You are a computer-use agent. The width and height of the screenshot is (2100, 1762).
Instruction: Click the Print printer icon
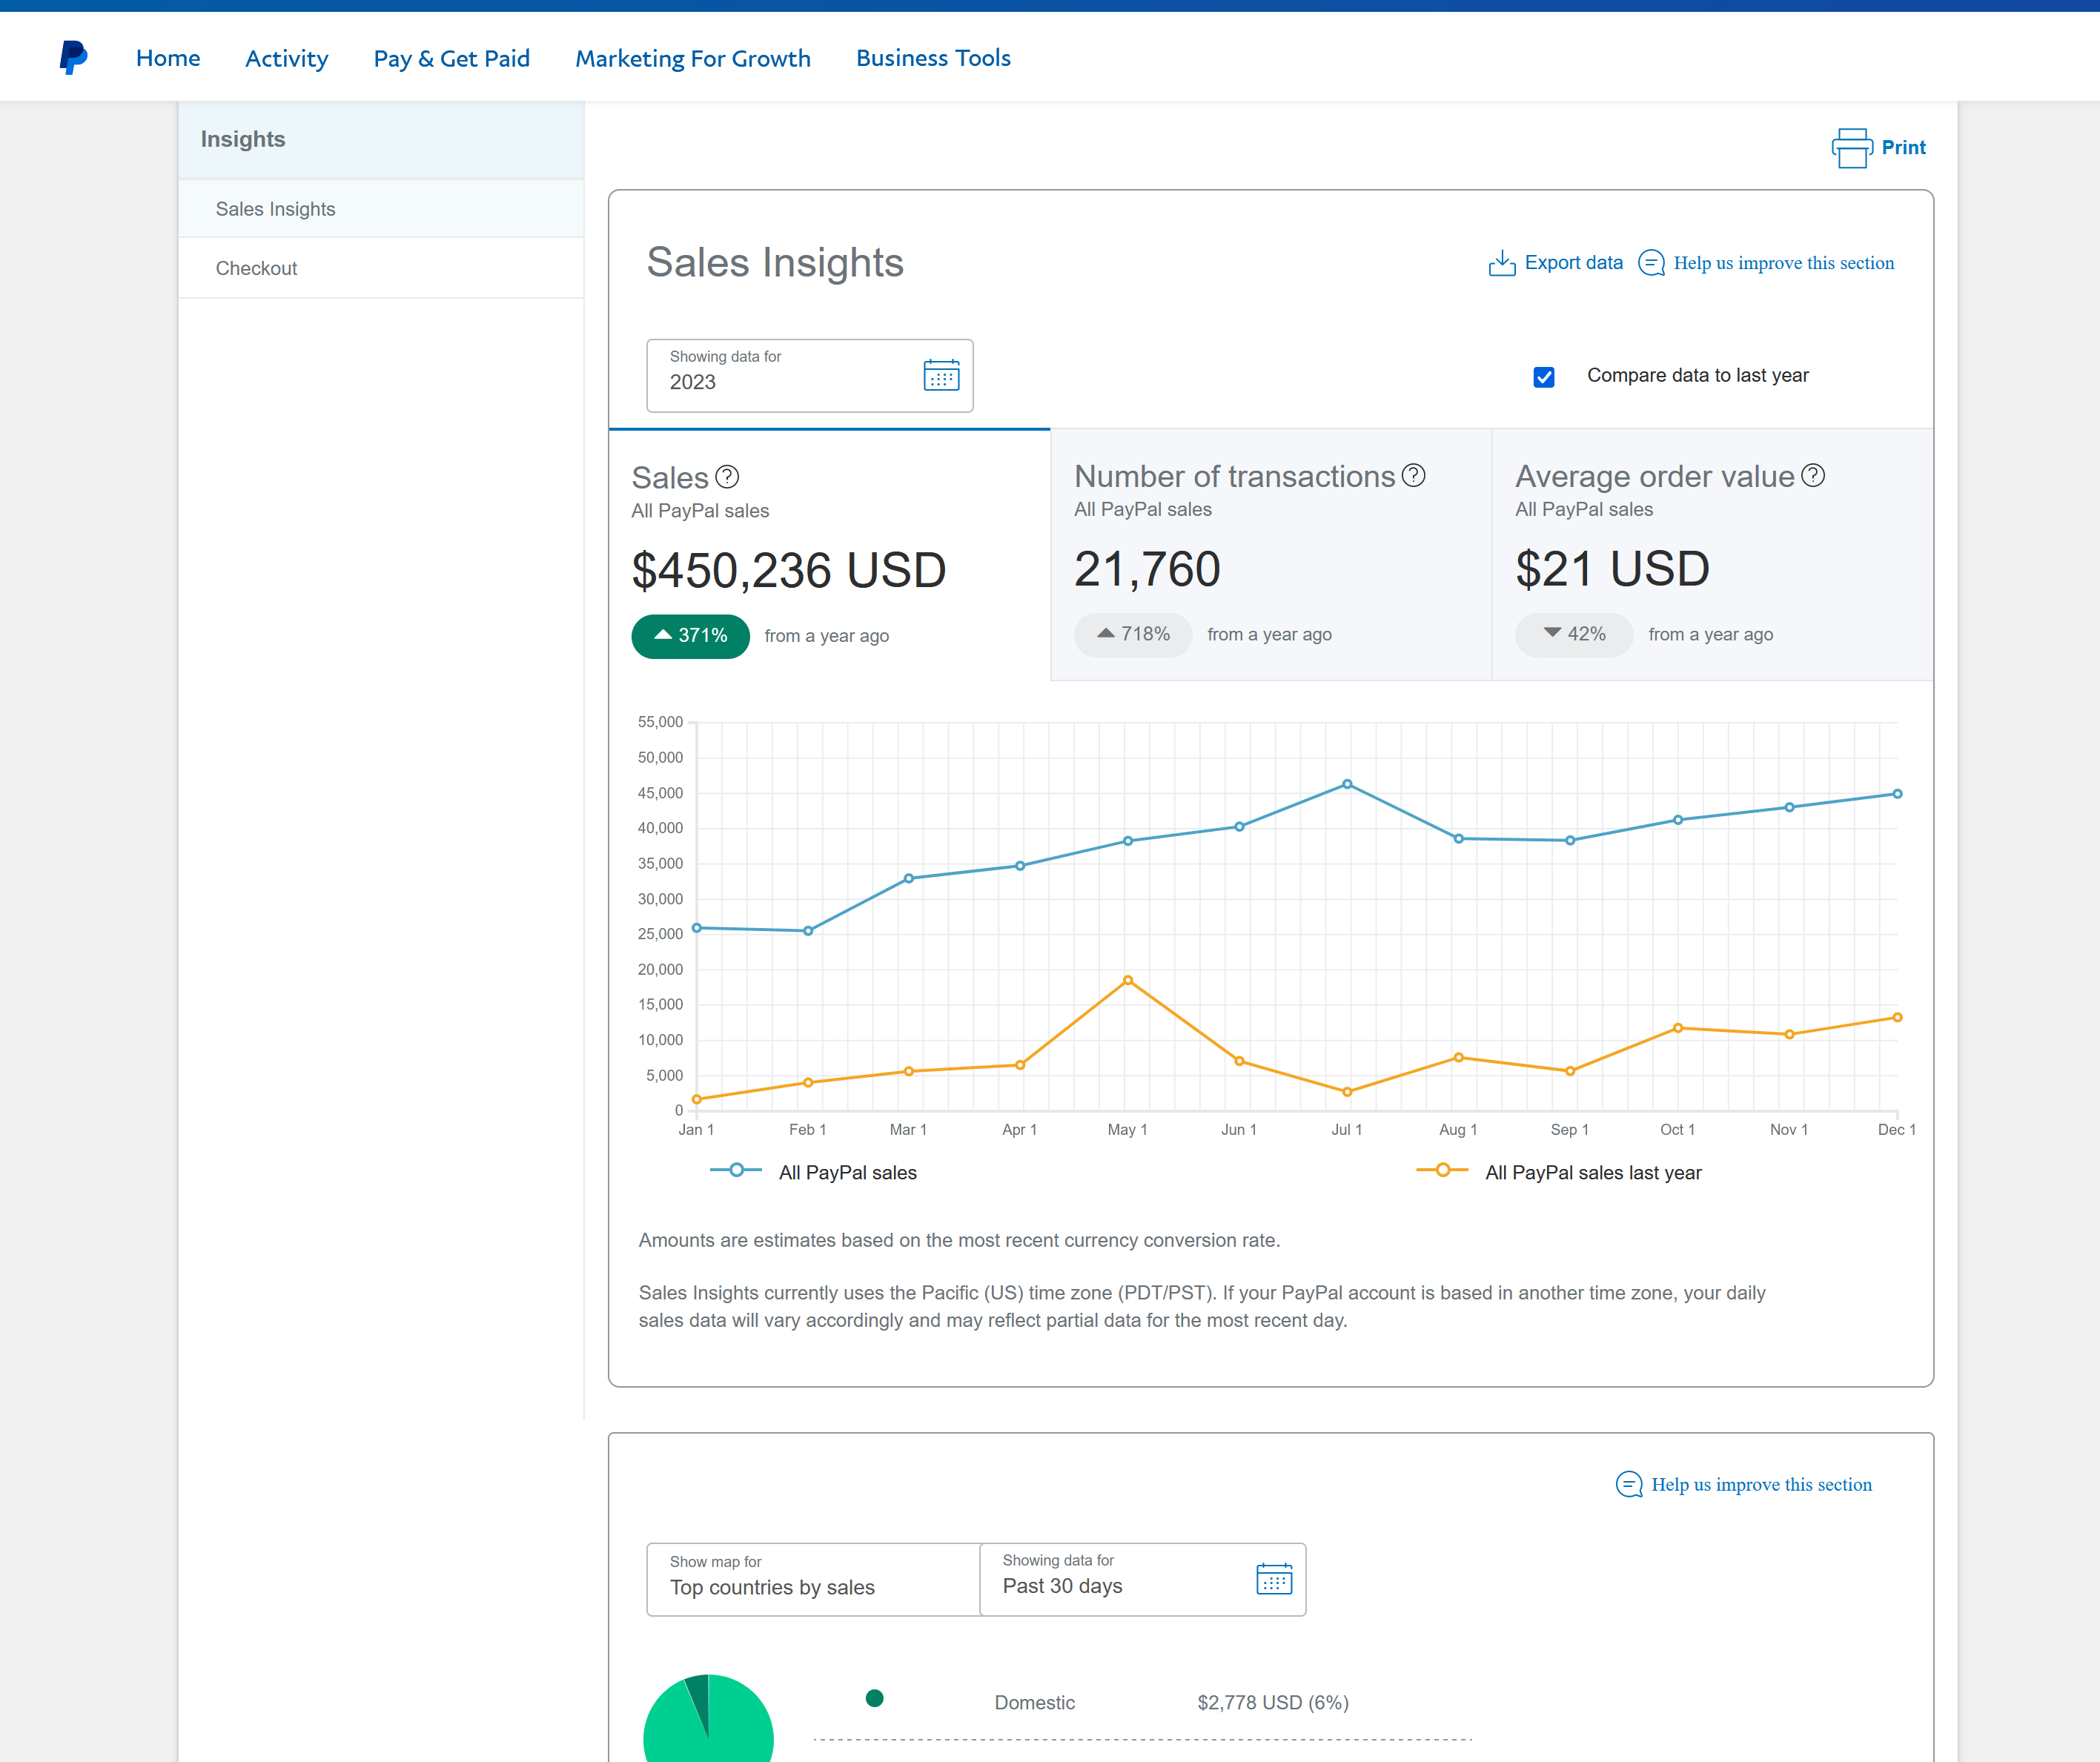[1851, 148]
